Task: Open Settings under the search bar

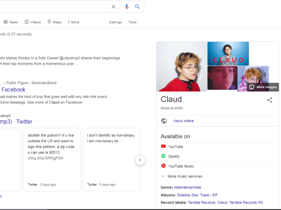Action: [x=115, y=22]
